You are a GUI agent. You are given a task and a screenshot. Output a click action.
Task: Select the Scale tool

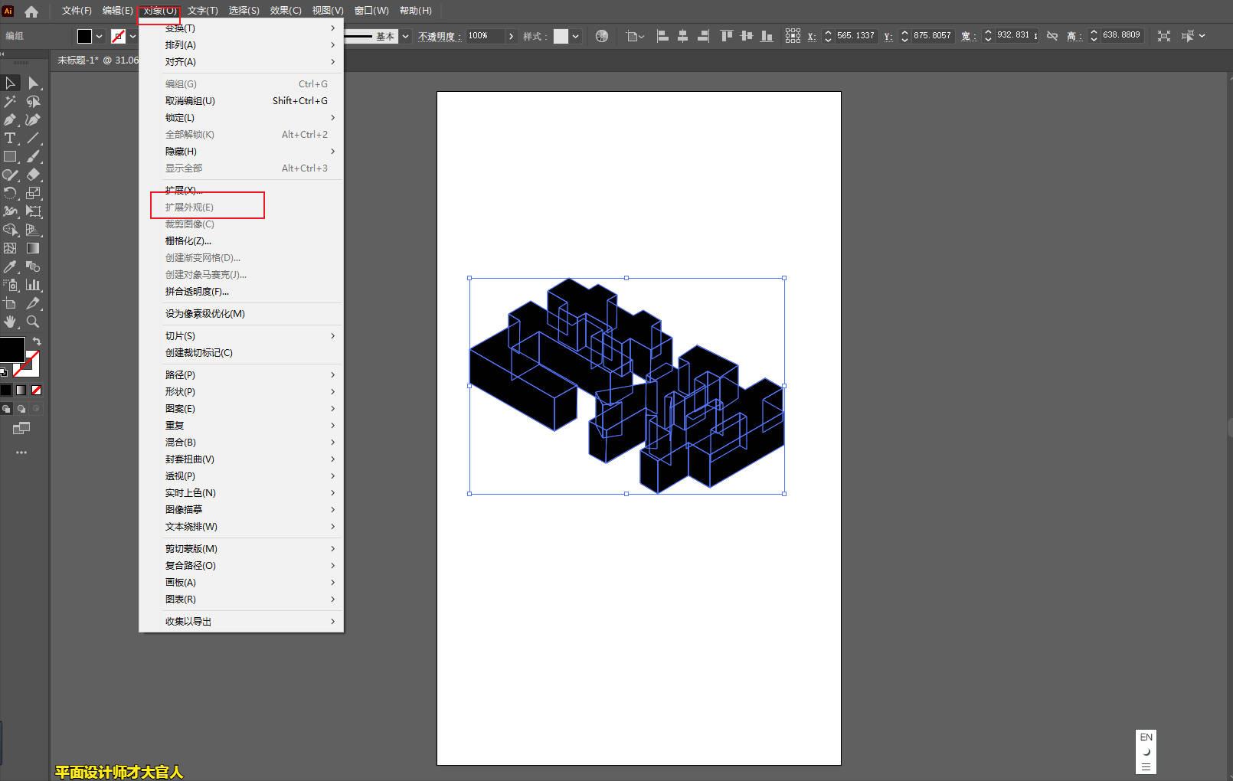click(33, 193)
